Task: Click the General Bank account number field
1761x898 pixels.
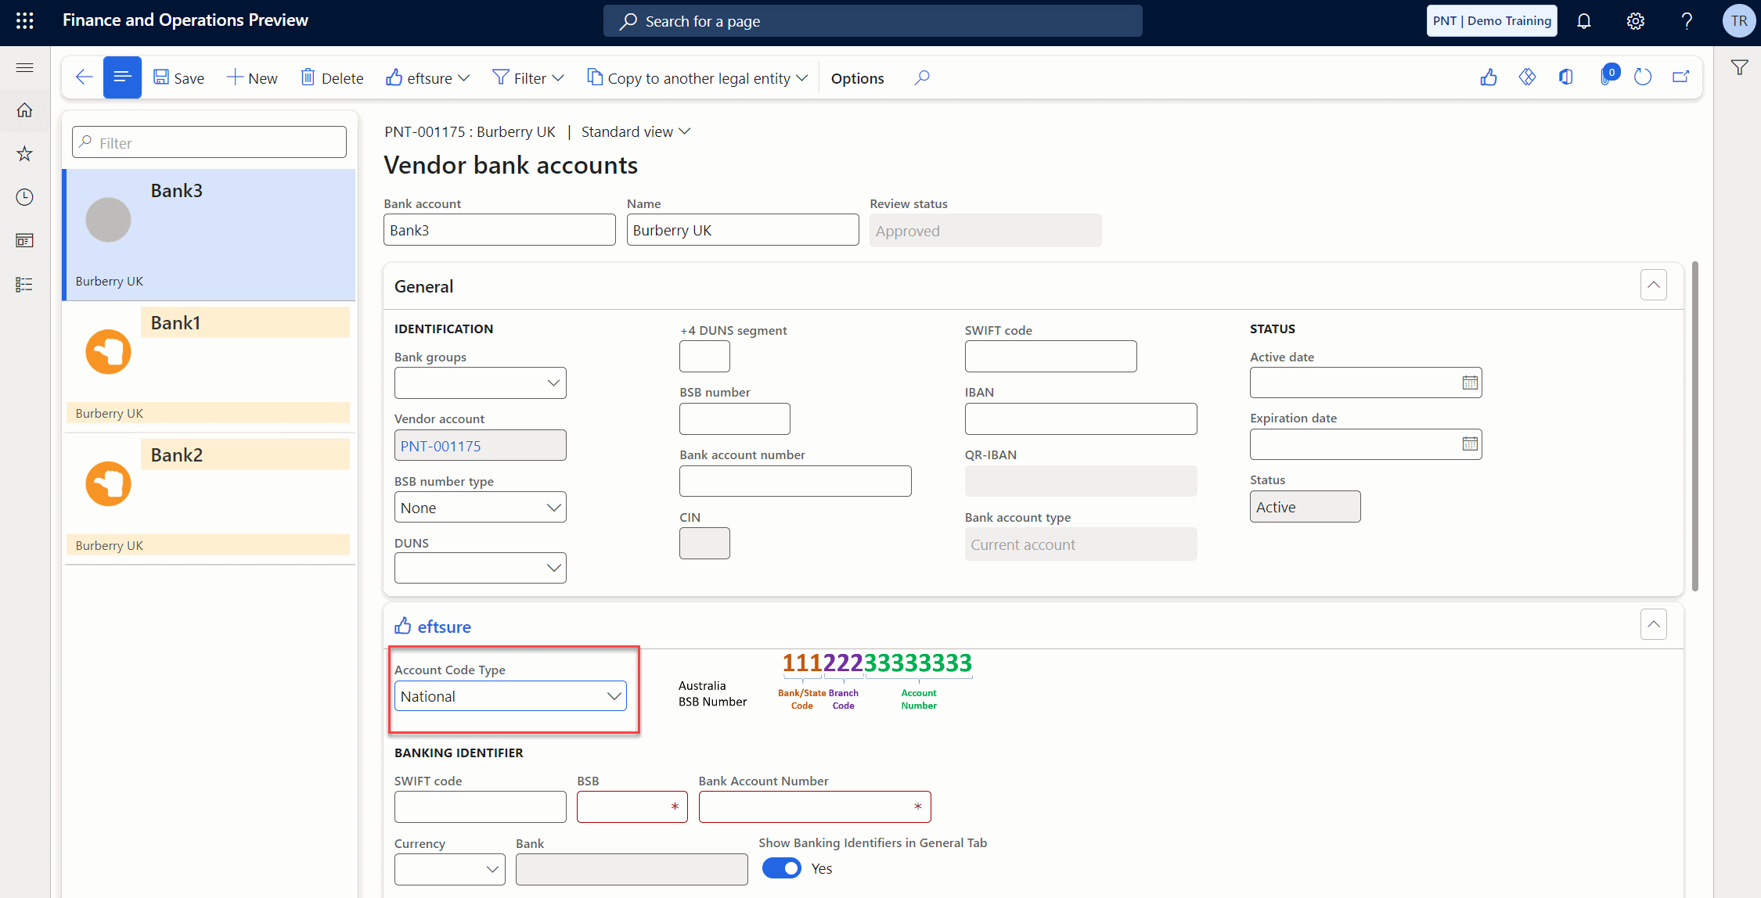Action: click(x=795, y=481)
